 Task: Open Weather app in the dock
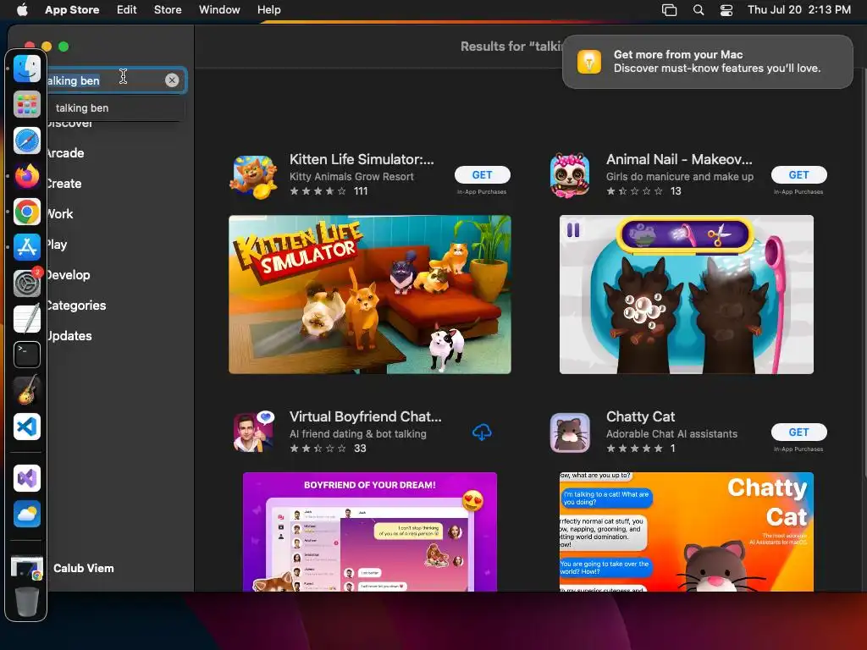(x=26, y=514)
